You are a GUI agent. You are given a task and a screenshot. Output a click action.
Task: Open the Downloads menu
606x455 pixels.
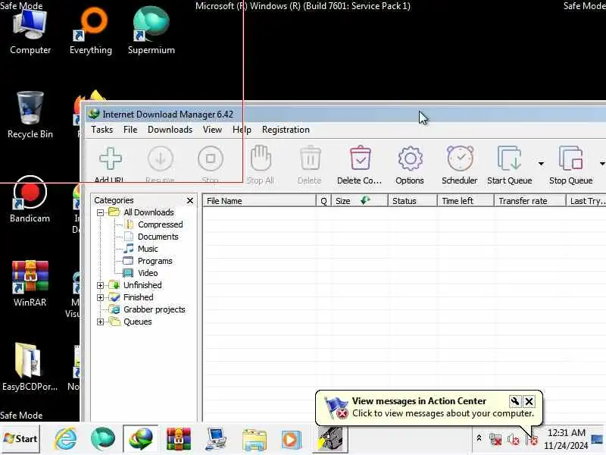point(170,130)
